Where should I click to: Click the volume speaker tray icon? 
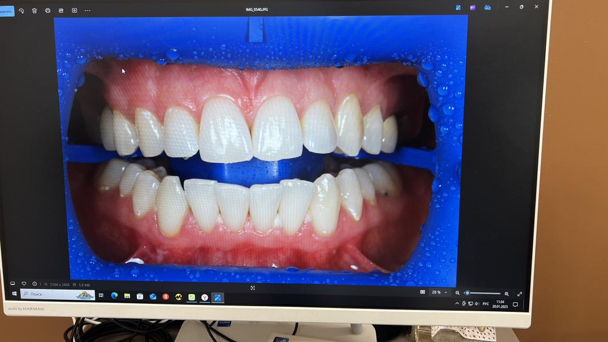[x=477, y=304]
